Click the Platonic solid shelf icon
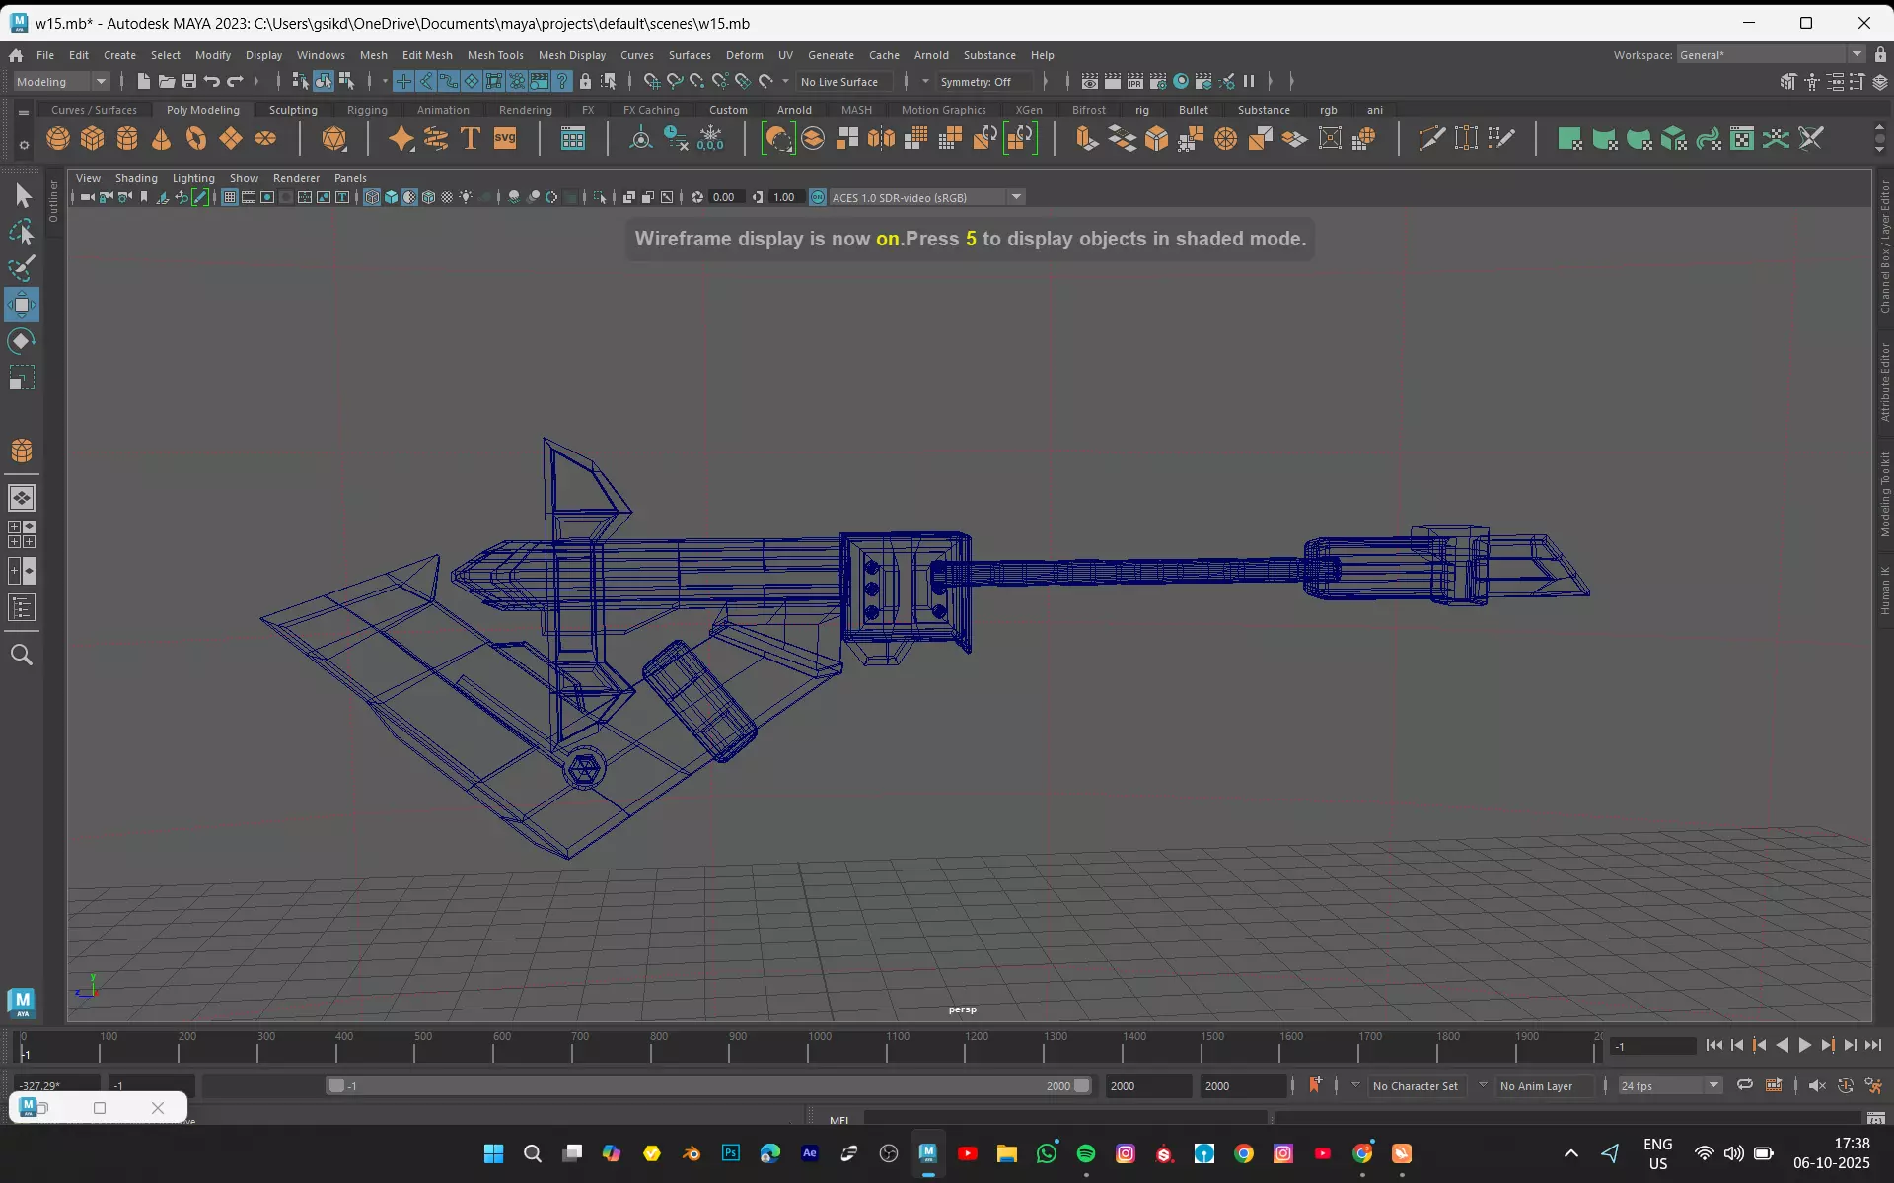1894x1183 pixels. coord(334,139)
